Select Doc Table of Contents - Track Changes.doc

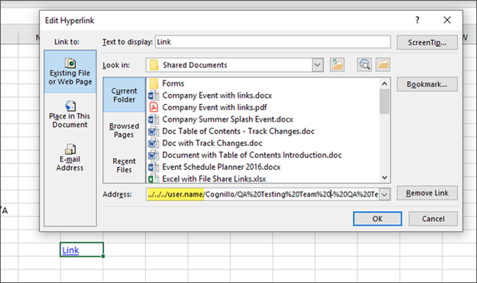click(238, 131)
